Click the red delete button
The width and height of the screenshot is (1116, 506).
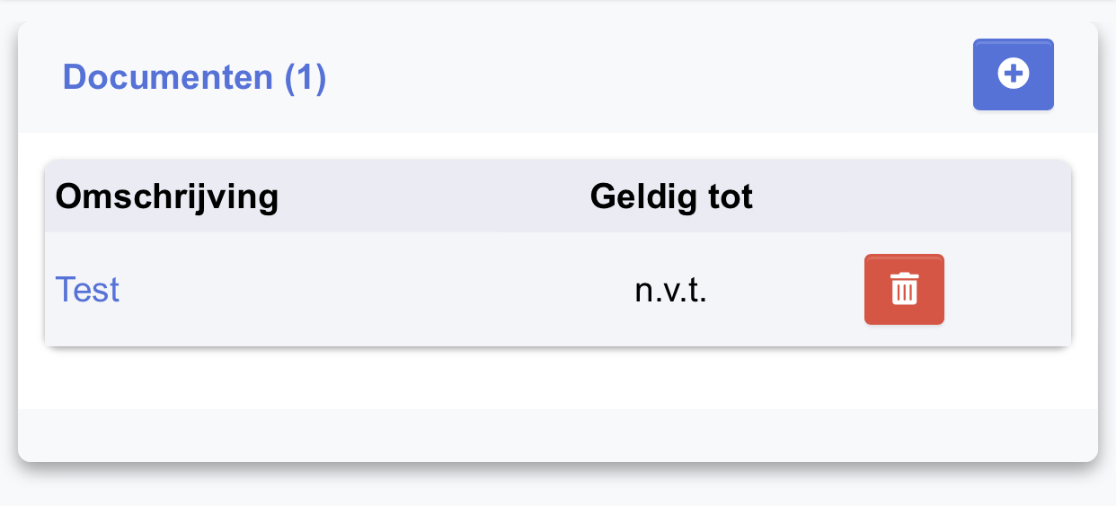coord(904,289)
